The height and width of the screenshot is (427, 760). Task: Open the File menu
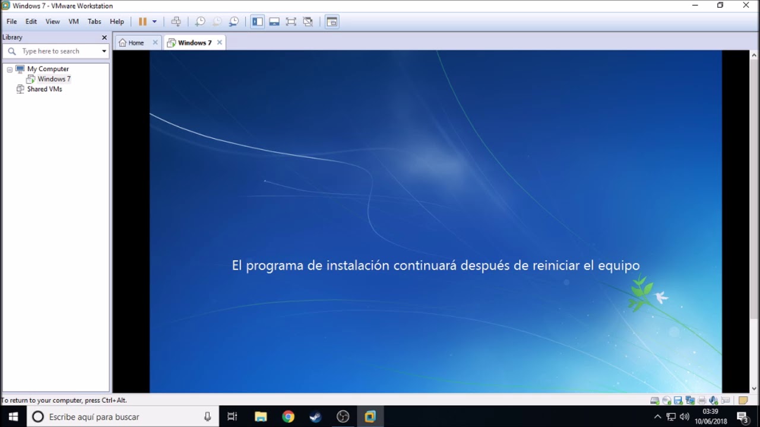[12, 21]
